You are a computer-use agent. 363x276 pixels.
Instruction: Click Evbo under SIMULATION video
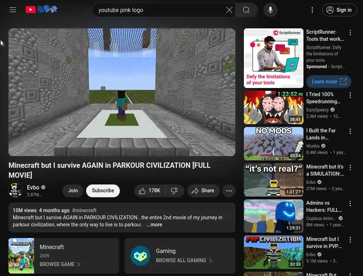click(311, 182)
